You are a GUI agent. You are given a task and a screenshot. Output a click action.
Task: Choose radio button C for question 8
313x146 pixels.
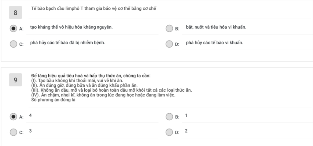13,44
